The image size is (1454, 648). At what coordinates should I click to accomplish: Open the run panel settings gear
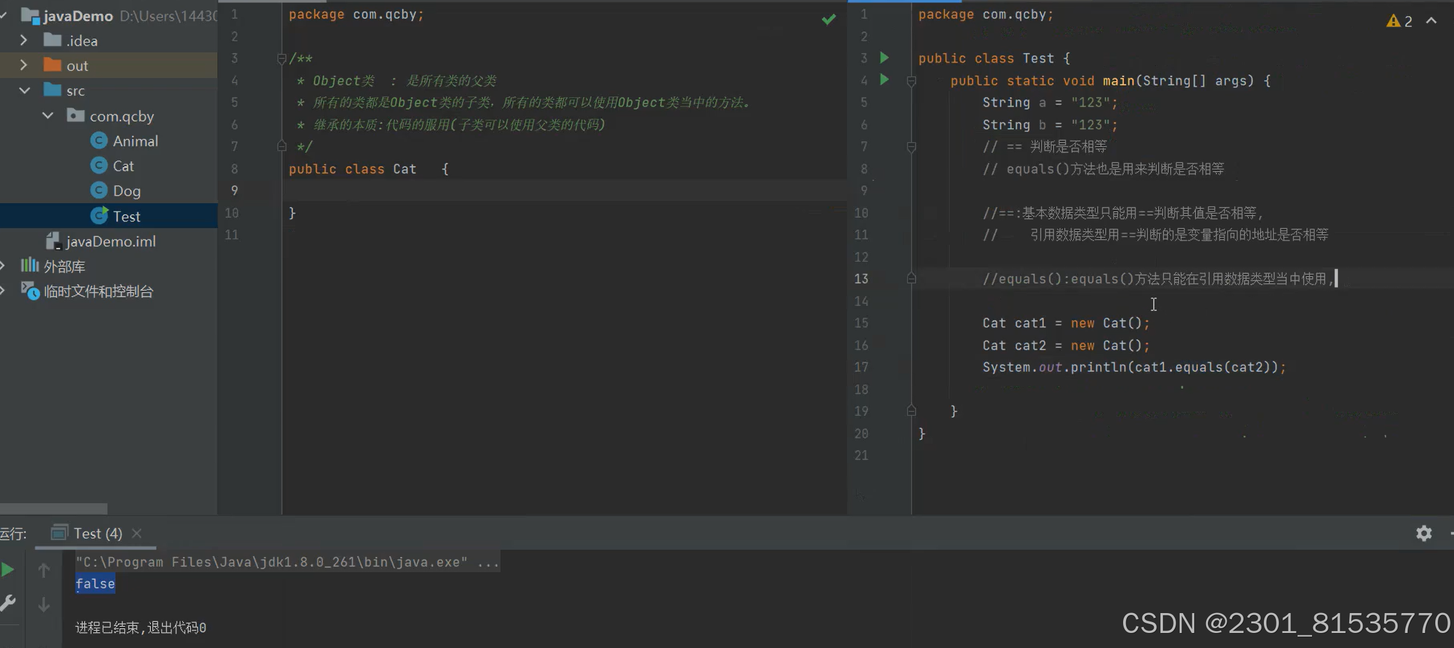tap(1423, 533)
